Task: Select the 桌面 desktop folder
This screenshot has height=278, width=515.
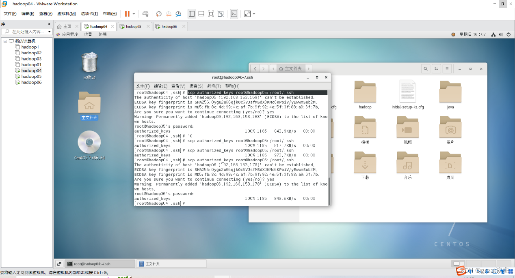Action: click(450, 165)
